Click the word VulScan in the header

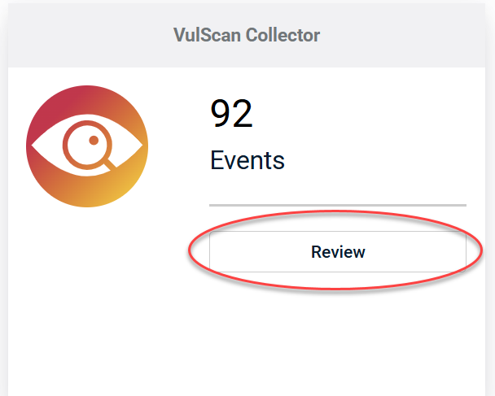[207, 35]
